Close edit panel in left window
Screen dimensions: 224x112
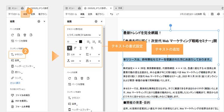point(45,22)
